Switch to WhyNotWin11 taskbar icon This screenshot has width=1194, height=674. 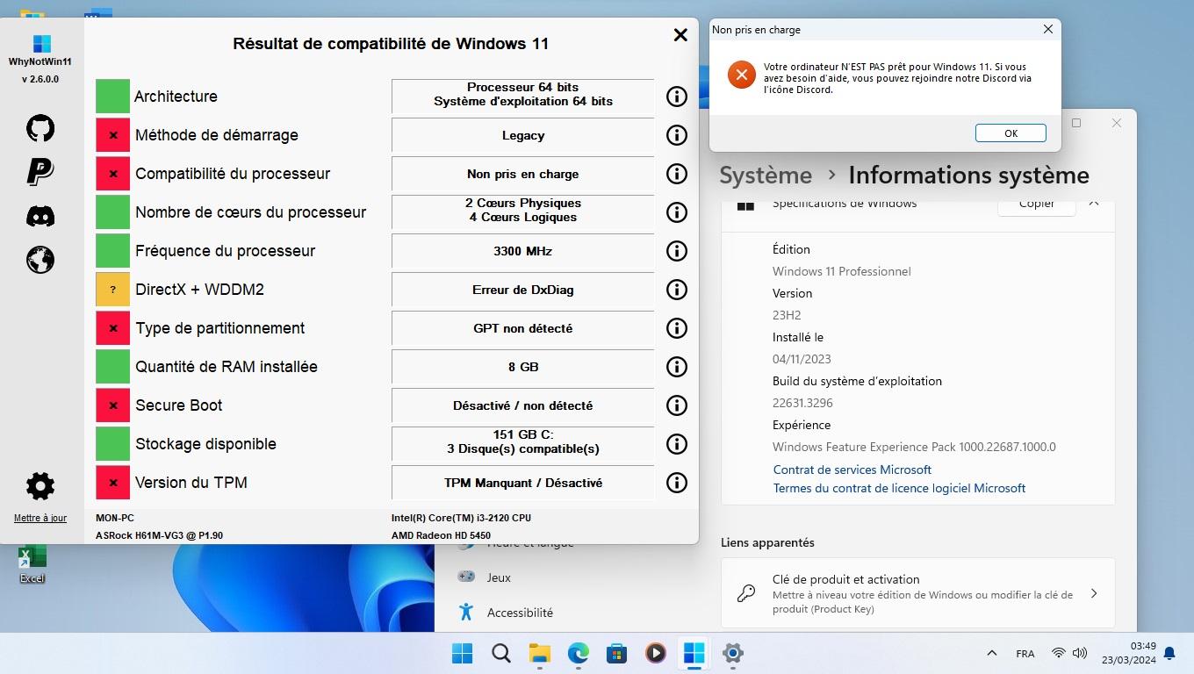pos(694,653)
